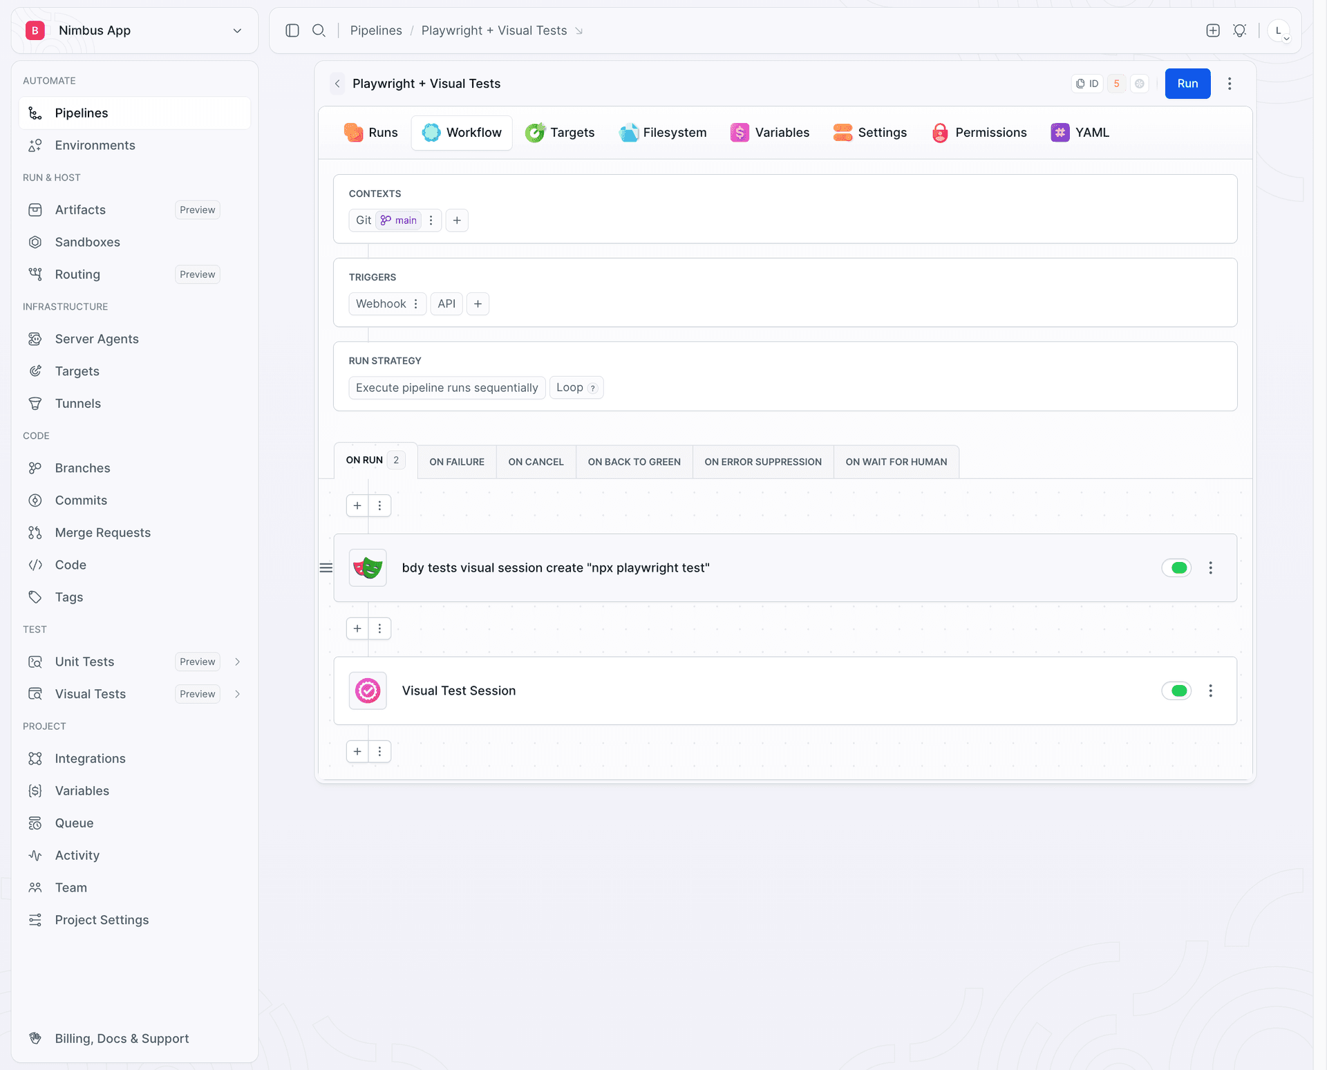Screen dimensions: 1327x1070
Task: Grab the drag handle beside Playwright action
Action: pos(326,567)
